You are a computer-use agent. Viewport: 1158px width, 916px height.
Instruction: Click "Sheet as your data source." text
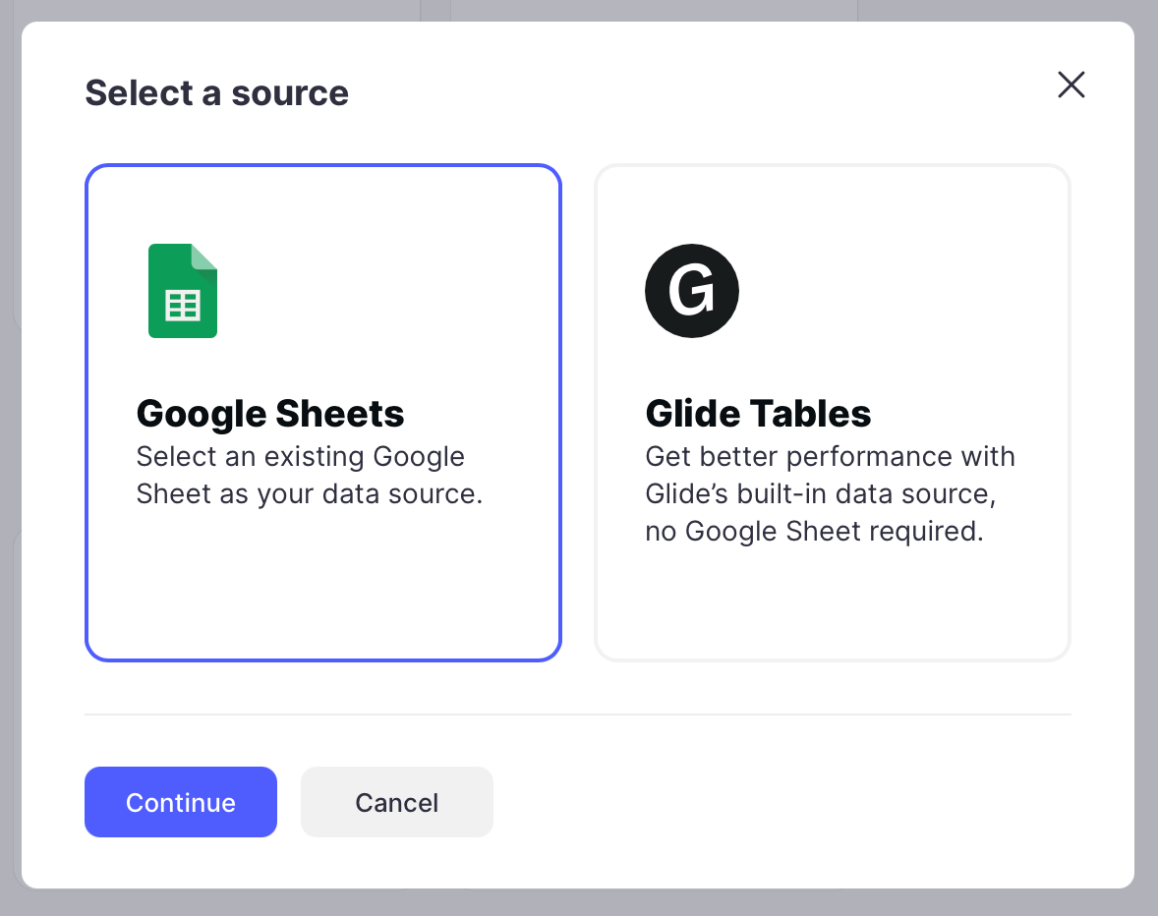tap(309, 493)
